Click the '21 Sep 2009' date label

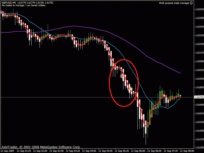pos(7,151)
